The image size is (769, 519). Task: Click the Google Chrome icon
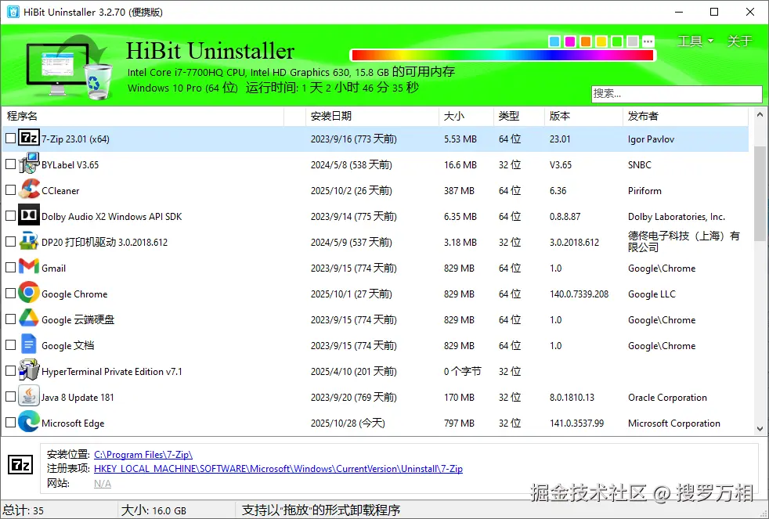click(x=29, y=293)
